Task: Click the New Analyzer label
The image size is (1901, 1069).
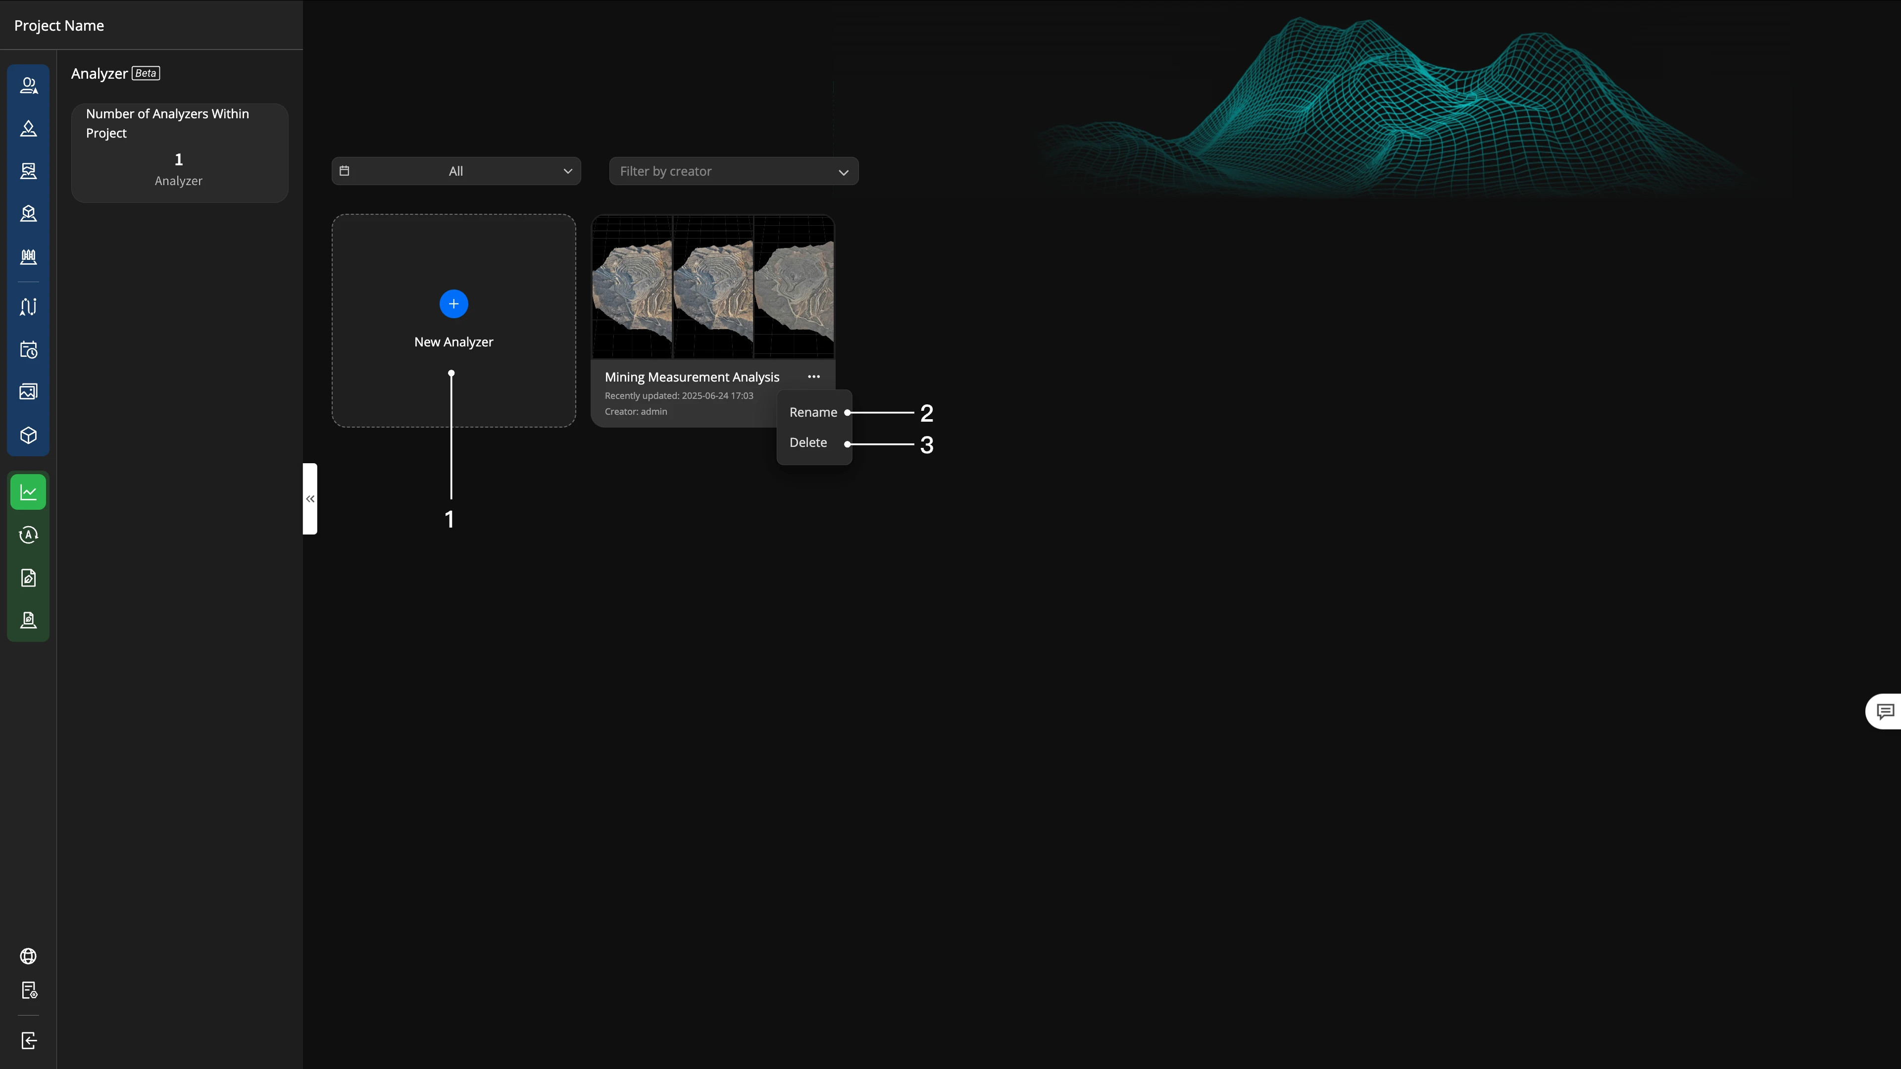Action: [x=454, y=342]
